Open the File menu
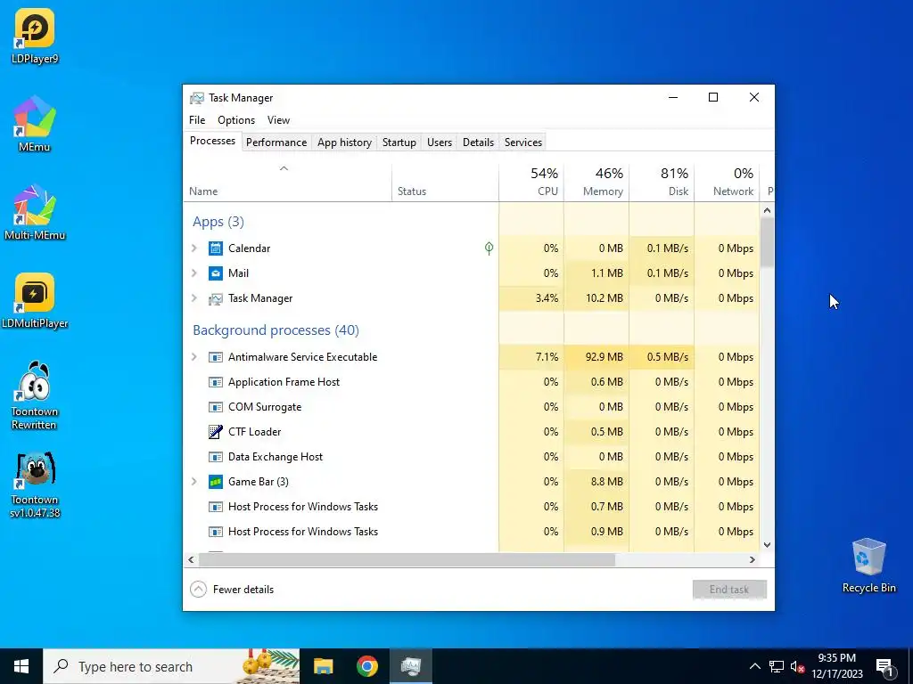This screenshot has height=684, width=913. [197, 120]
